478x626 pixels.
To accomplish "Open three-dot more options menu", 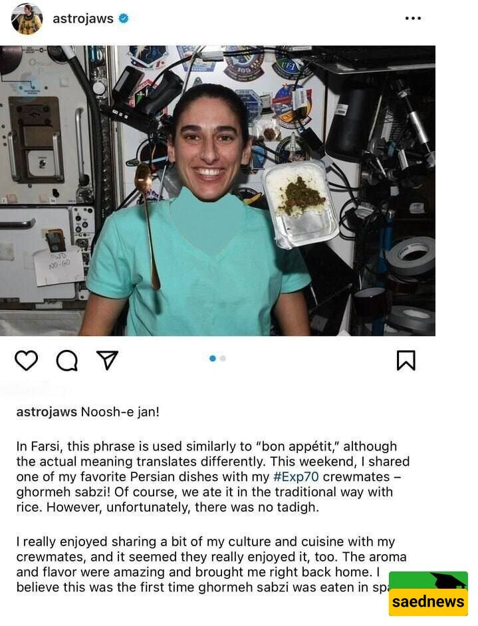I will pos(413,19).
